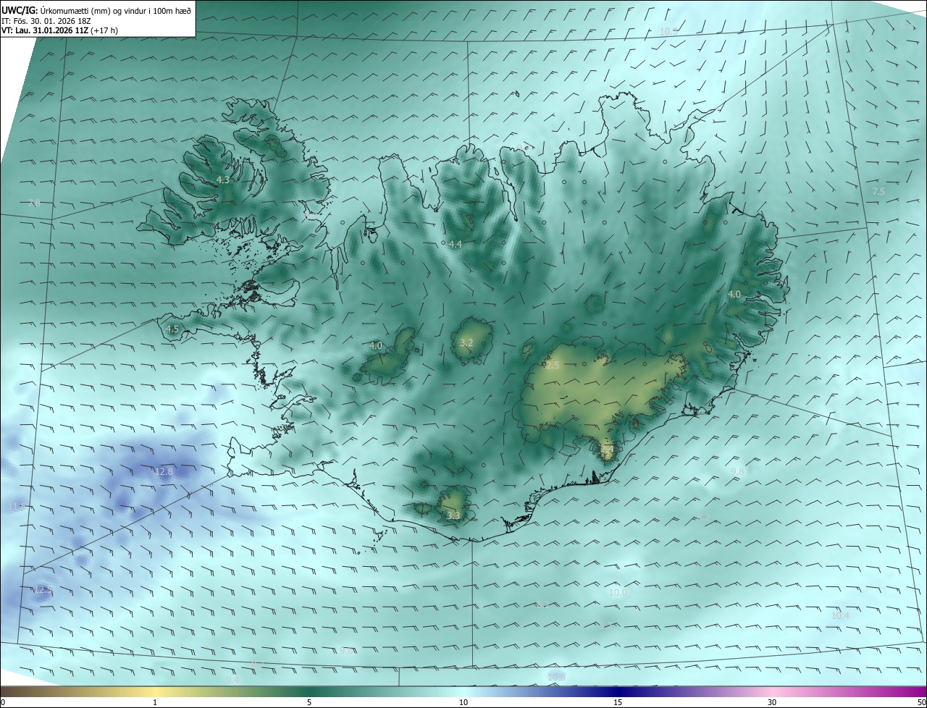
Task: Pick the dark navy color bar segment above the 15 tick
Action: click(618, 691)
